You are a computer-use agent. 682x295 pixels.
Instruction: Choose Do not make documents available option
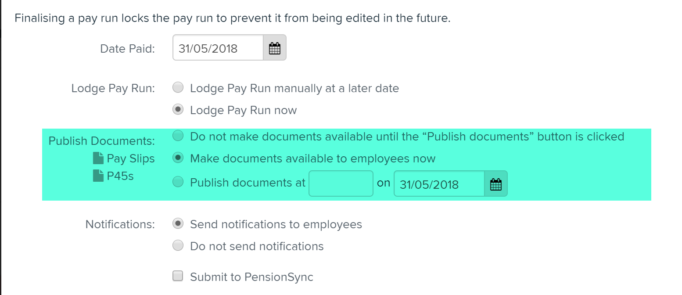tap(178, 136)
